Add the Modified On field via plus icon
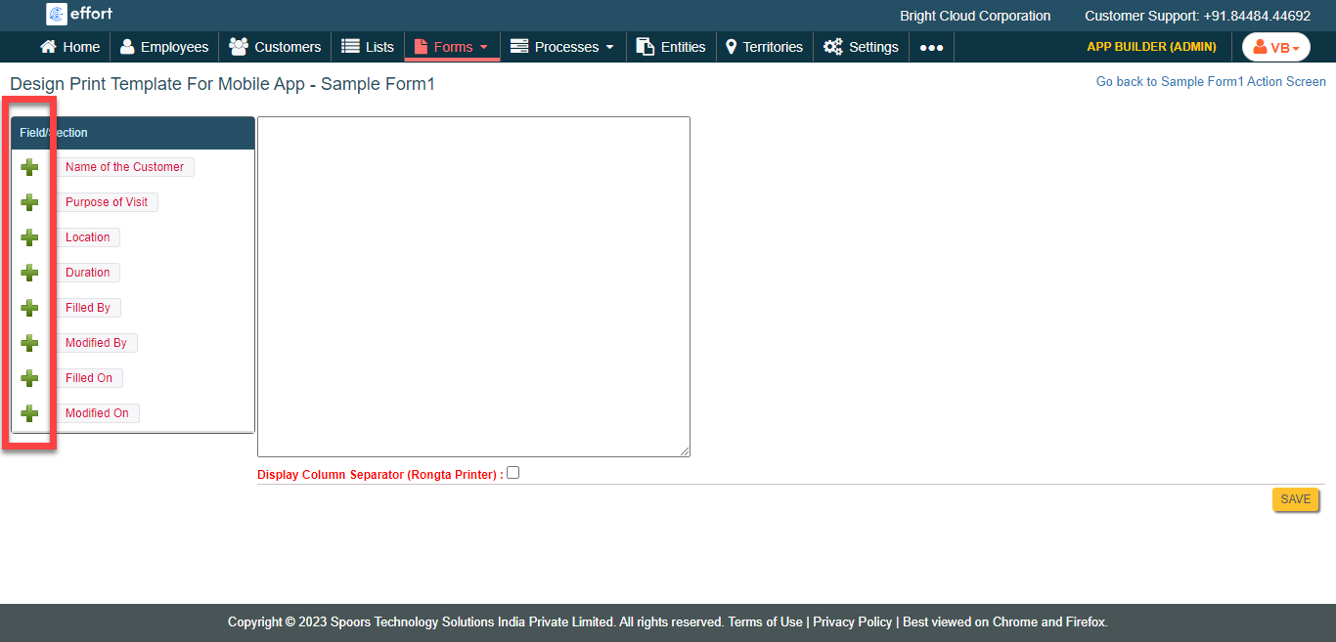 click(29, 413)
